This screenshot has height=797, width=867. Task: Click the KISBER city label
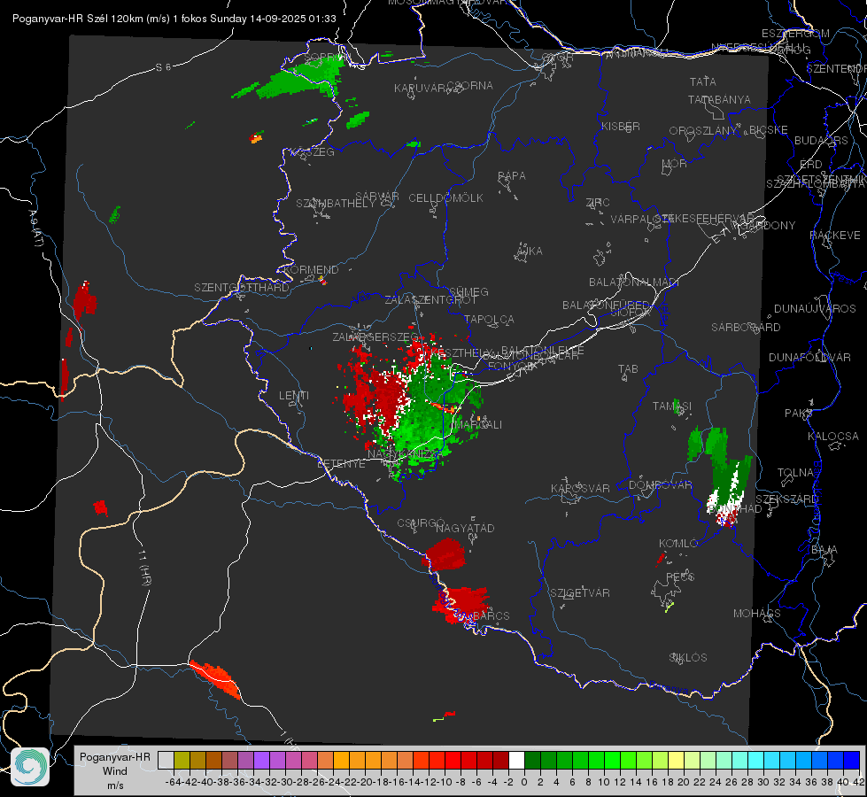pos(621,126)
